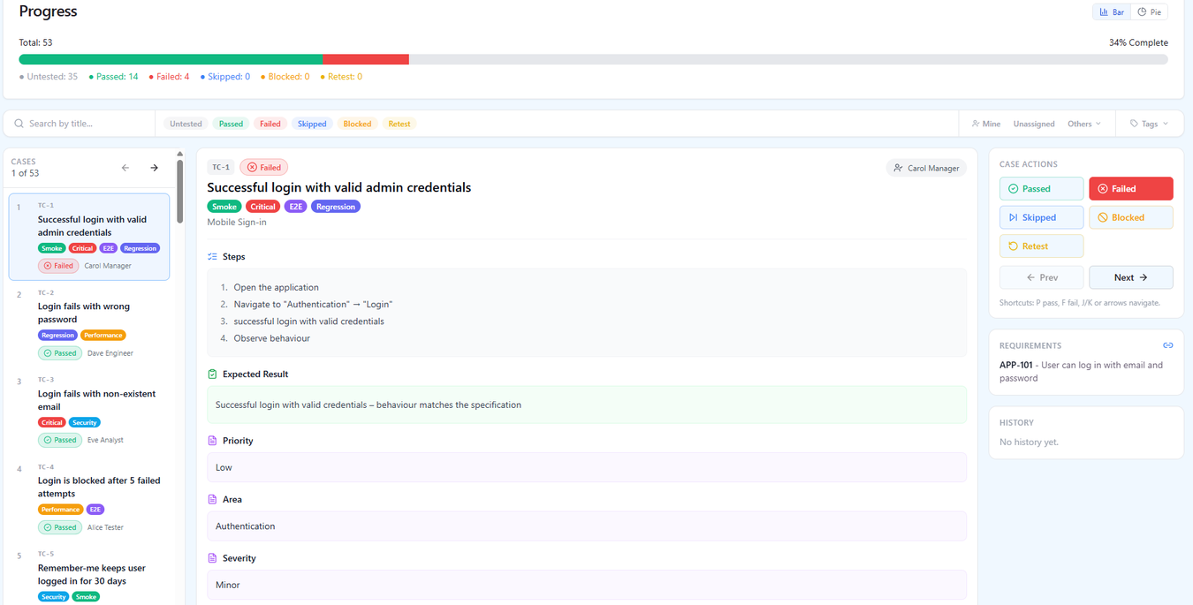Click the green passed segment of progress bar
This screenshot has width=1193, height=605.
[x=171, y=60]
